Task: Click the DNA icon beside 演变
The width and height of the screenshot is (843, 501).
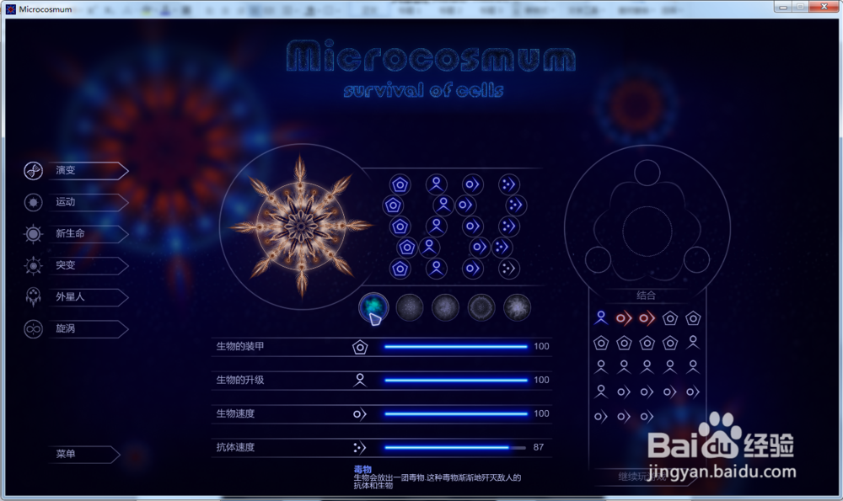Action: pyautogui.click(x=34, y=171)
